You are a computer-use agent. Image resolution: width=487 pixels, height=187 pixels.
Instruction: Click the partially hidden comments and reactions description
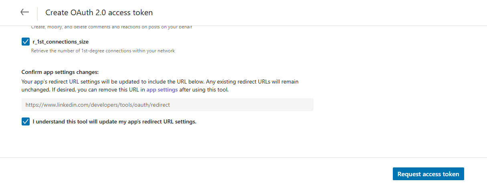click(111, 27)
